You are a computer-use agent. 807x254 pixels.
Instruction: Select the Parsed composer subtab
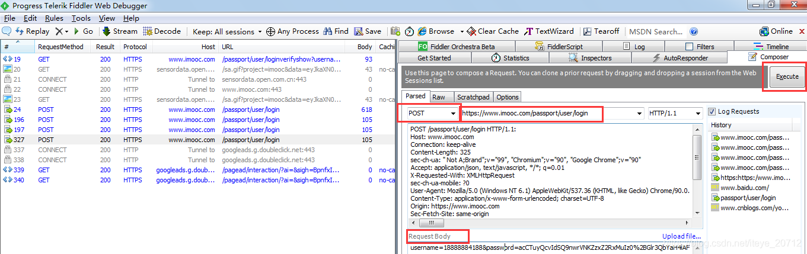coord(415,97)
